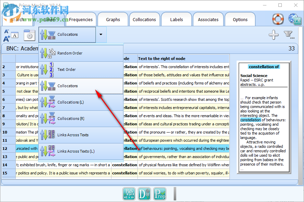Select row 8 'of events and ideas'
This screenshot has height=202, width=304.
click(x=183, y=116)
